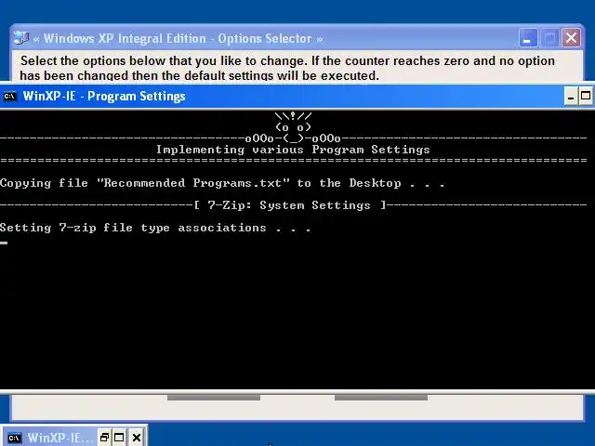
Task: Click the 'Windows XP Integral Edition - Options Selector' title
Action: point(178,39)
